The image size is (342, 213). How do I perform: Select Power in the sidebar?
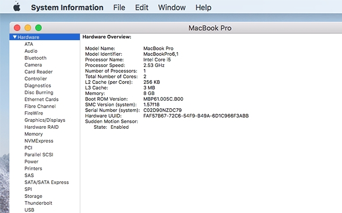point(32,161)
